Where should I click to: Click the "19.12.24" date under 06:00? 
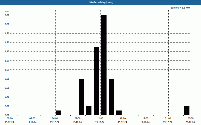click(55, 122)
